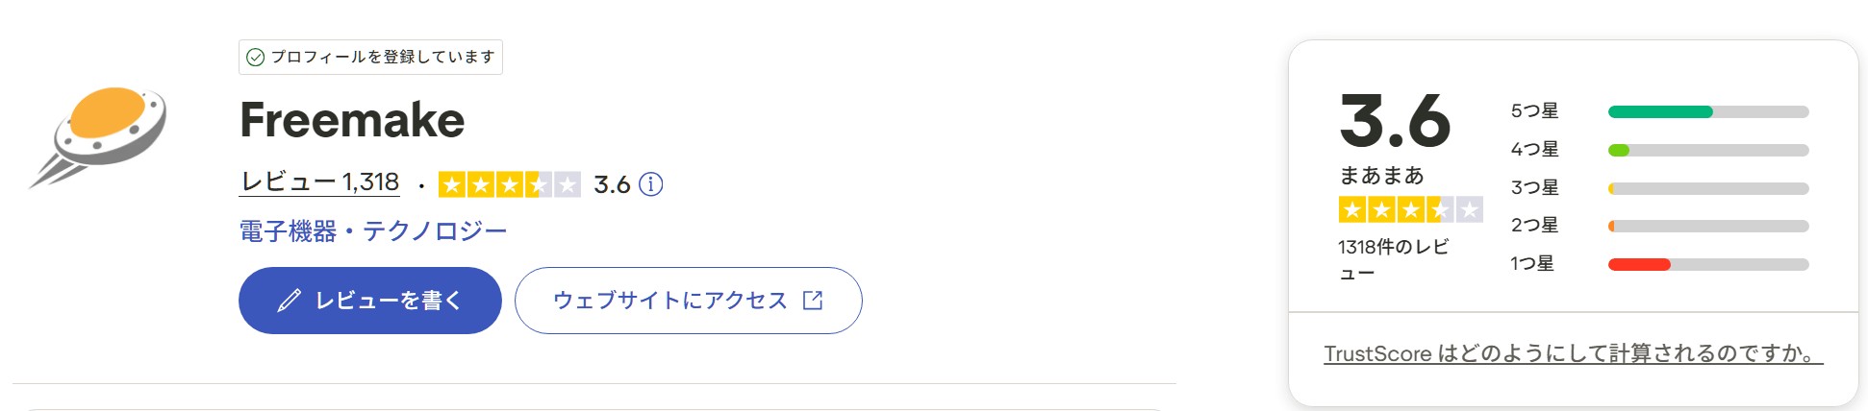Screen dimensions: 1868x411
Task: Open the レビュー 1,318 link
Action: (x=319, y=182)
